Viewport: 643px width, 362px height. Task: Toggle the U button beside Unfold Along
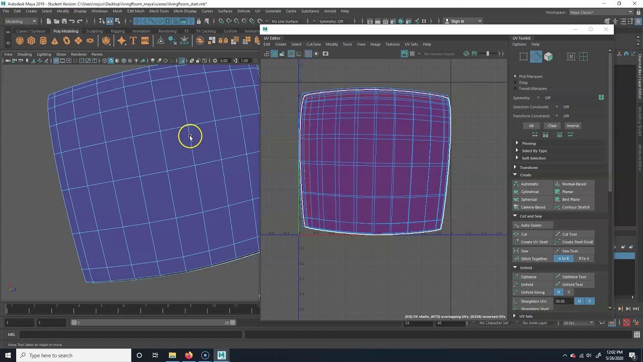point(559,292)
